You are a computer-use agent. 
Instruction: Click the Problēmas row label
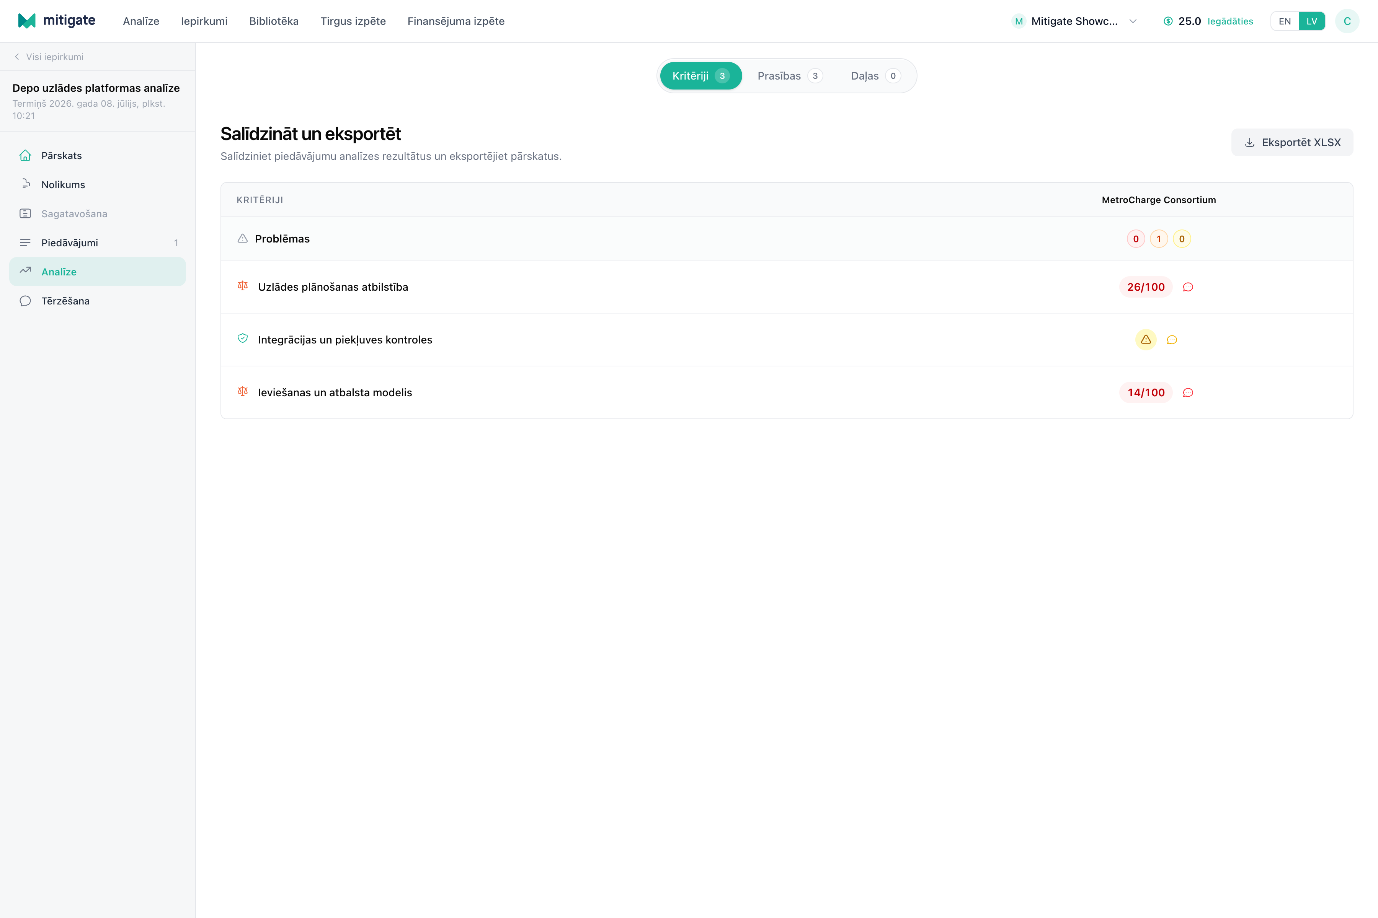pos(282,239)
